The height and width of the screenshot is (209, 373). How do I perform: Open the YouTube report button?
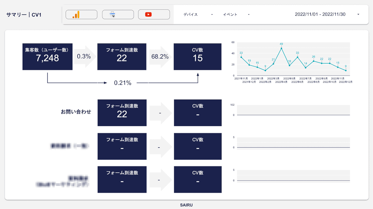pyautogui.click(x=154, y=15)
